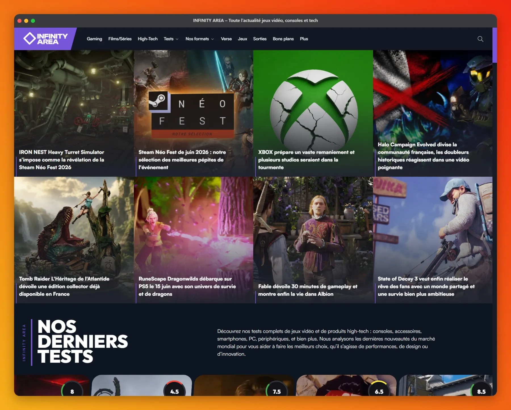Click the test card scored 6.5

pyautogui.click(x=346, y=385)
